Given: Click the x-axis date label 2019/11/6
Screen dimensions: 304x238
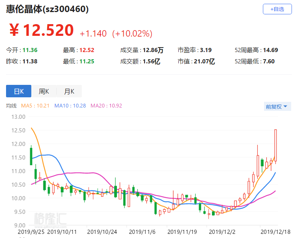Looking at the screenshot, I should (142, 232).
